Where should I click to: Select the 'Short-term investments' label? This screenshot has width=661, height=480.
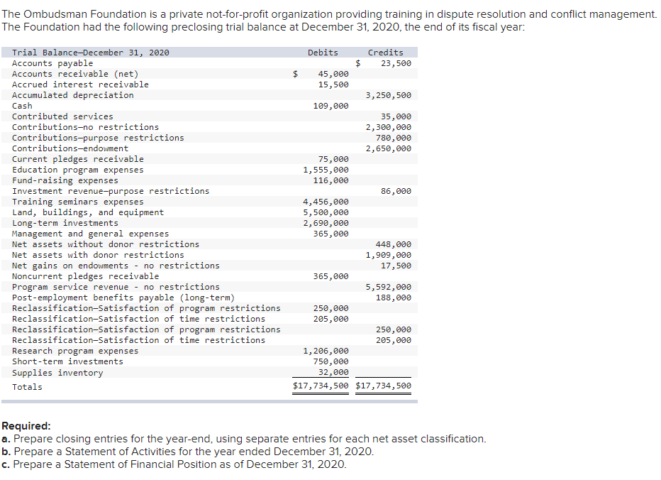67,362
